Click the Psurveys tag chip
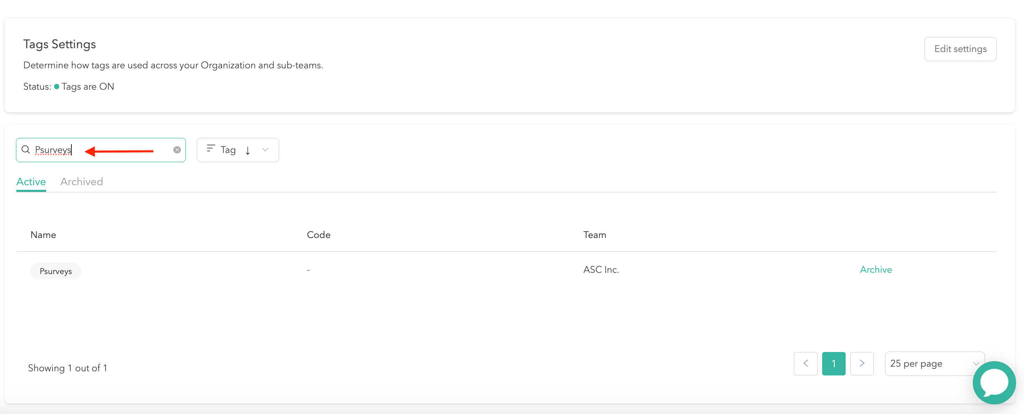 [x=55, y=271]
